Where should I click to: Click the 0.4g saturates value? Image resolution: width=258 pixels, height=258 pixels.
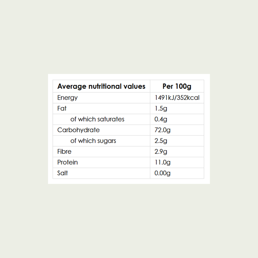click(161, 119)
